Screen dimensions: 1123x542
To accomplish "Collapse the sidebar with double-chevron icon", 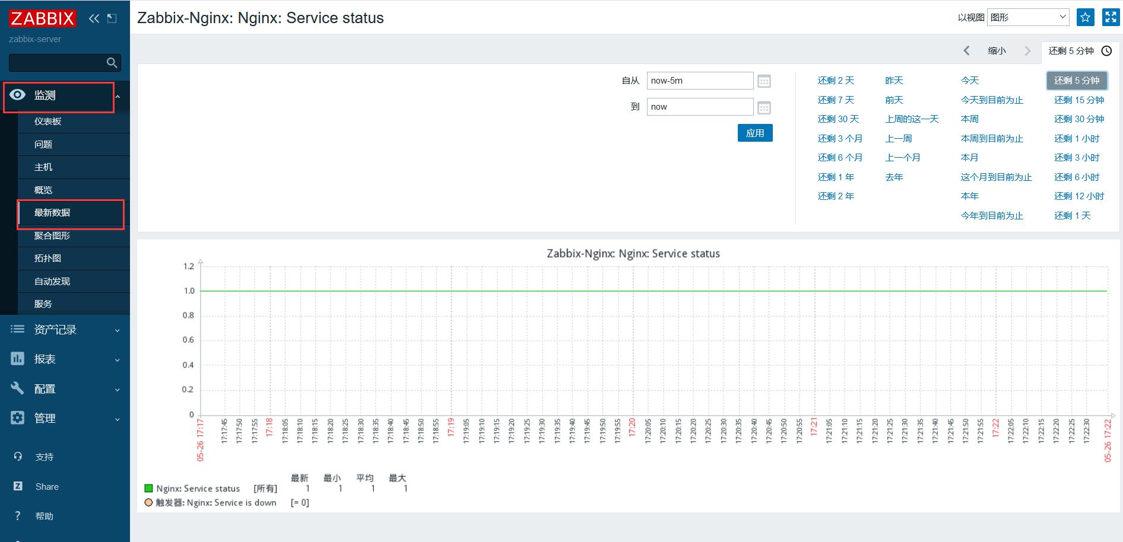I will coord(94,18).
